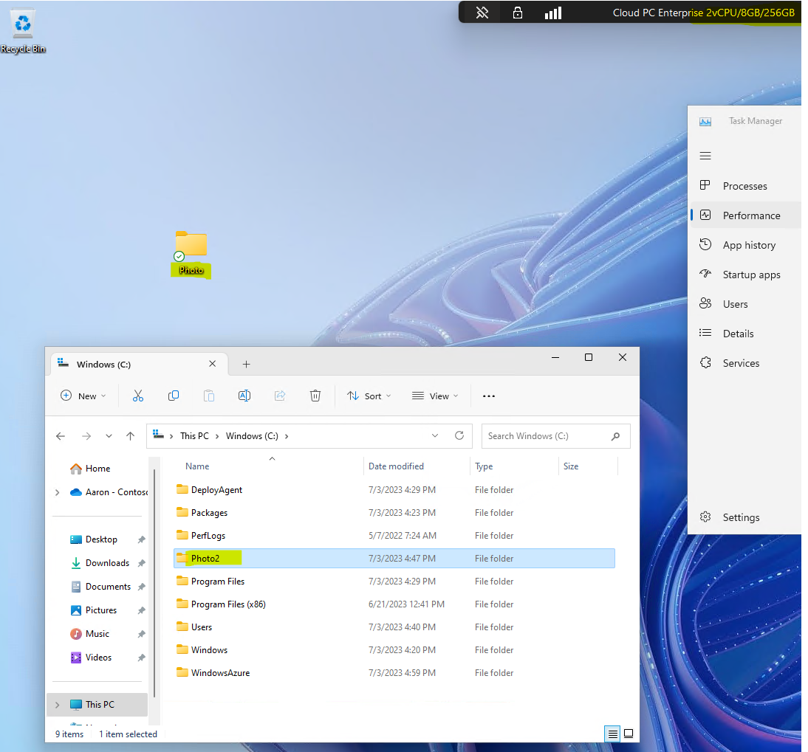Select the DeployAgent folder
The height and width of the screenshot is (752, 808).
[394, 490]
